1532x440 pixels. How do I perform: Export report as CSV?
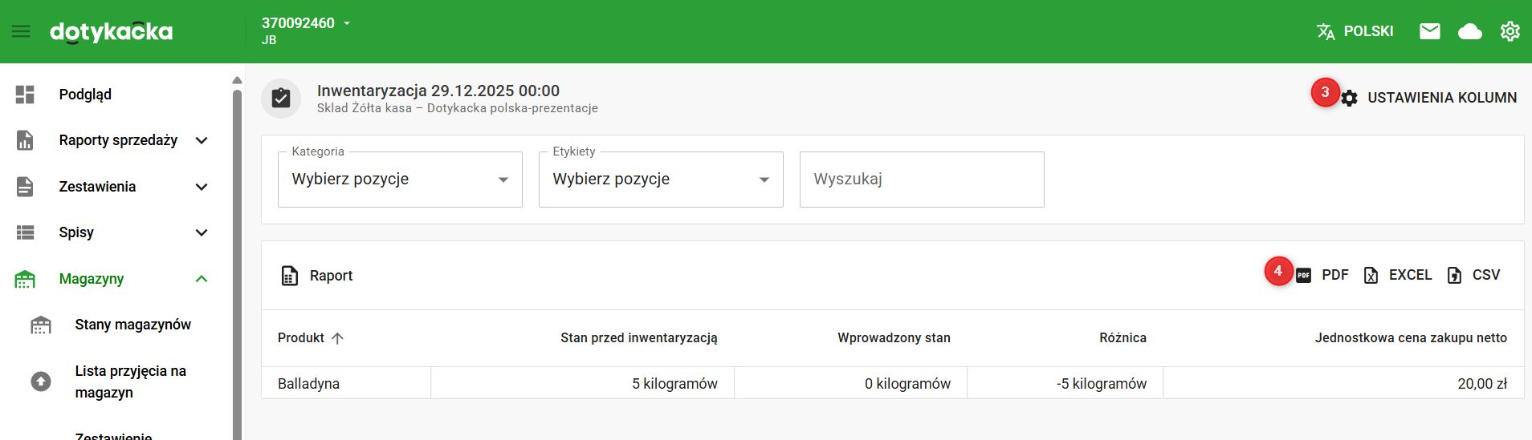pyautogui.click(x=1473, y=275)
